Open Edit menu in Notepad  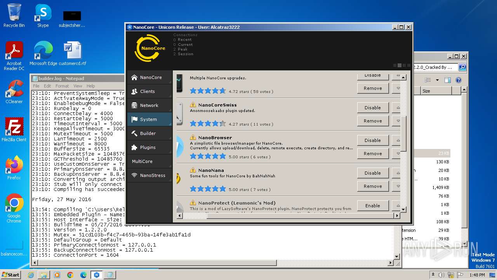(47, 86)
